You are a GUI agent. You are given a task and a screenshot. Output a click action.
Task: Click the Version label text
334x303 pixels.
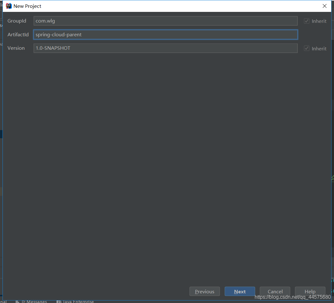[16, 48]
